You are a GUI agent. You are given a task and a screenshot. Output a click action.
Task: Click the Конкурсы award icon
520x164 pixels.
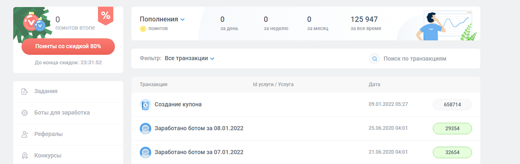pos(25,156)
